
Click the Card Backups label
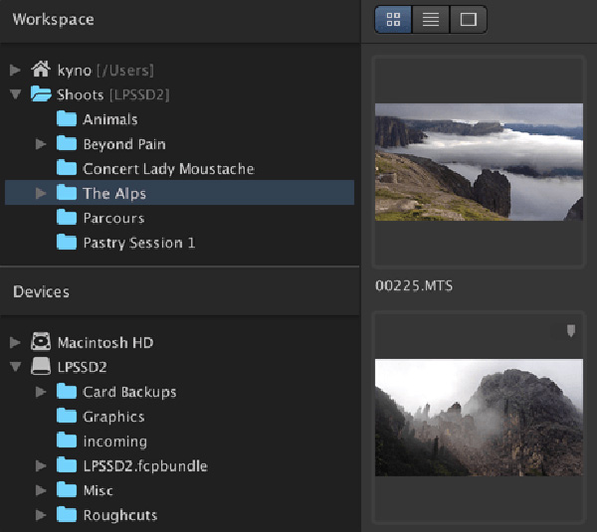(x=129, y=393)
